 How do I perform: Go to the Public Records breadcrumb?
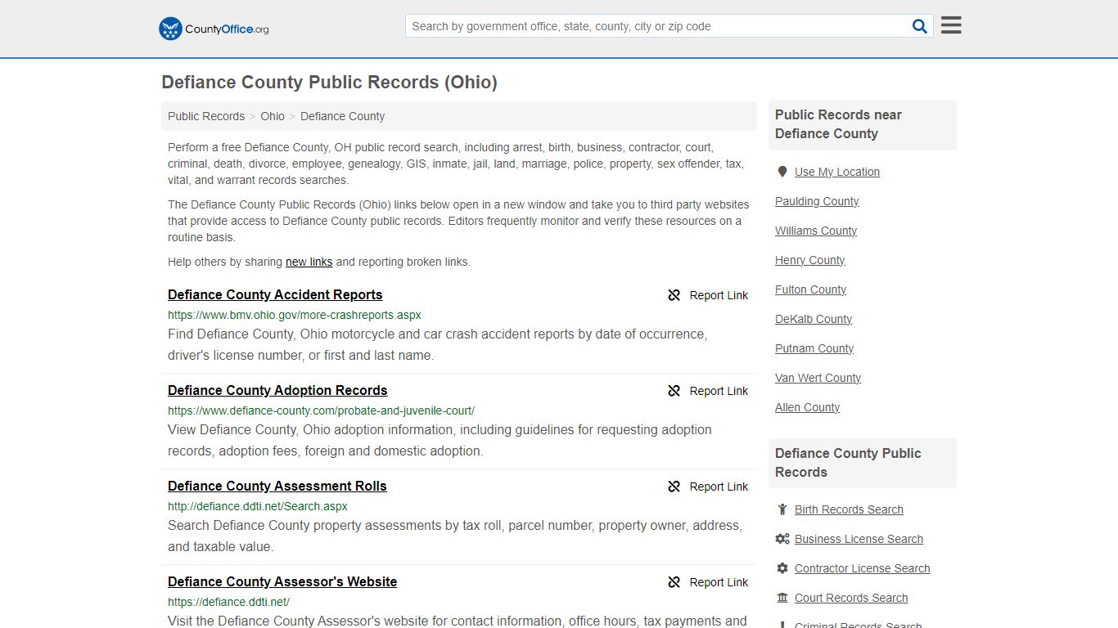pyautogui.click(x=206, y=116)
